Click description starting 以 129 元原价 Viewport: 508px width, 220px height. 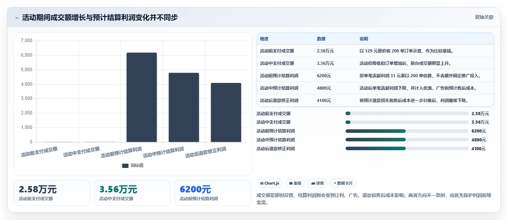coord(406,51)
